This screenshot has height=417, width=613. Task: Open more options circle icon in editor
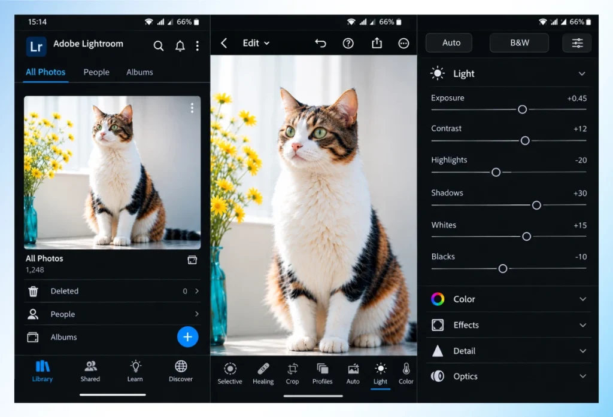(x=403, y=43)
